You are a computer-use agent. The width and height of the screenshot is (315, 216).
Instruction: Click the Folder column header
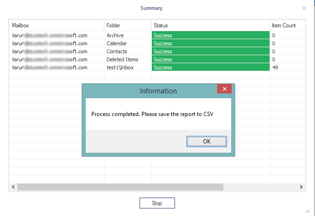[x=128, y=25]
